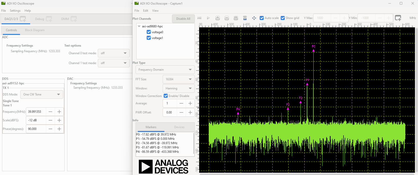Click the zoom in plot icon

point(218,18)
